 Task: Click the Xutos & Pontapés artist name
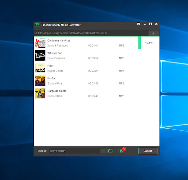tap(58, 46)
